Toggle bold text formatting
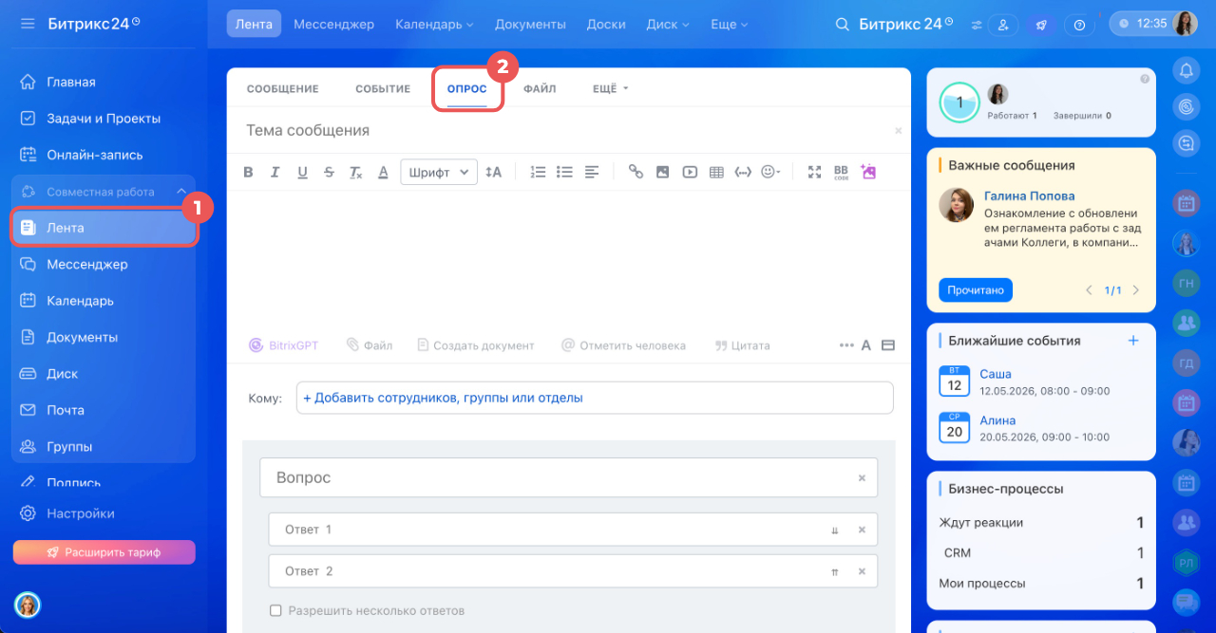 point(249,172)
